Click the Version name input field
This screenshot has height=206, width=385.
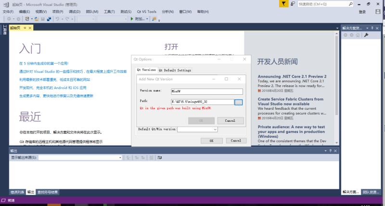[x=207, y=91]
